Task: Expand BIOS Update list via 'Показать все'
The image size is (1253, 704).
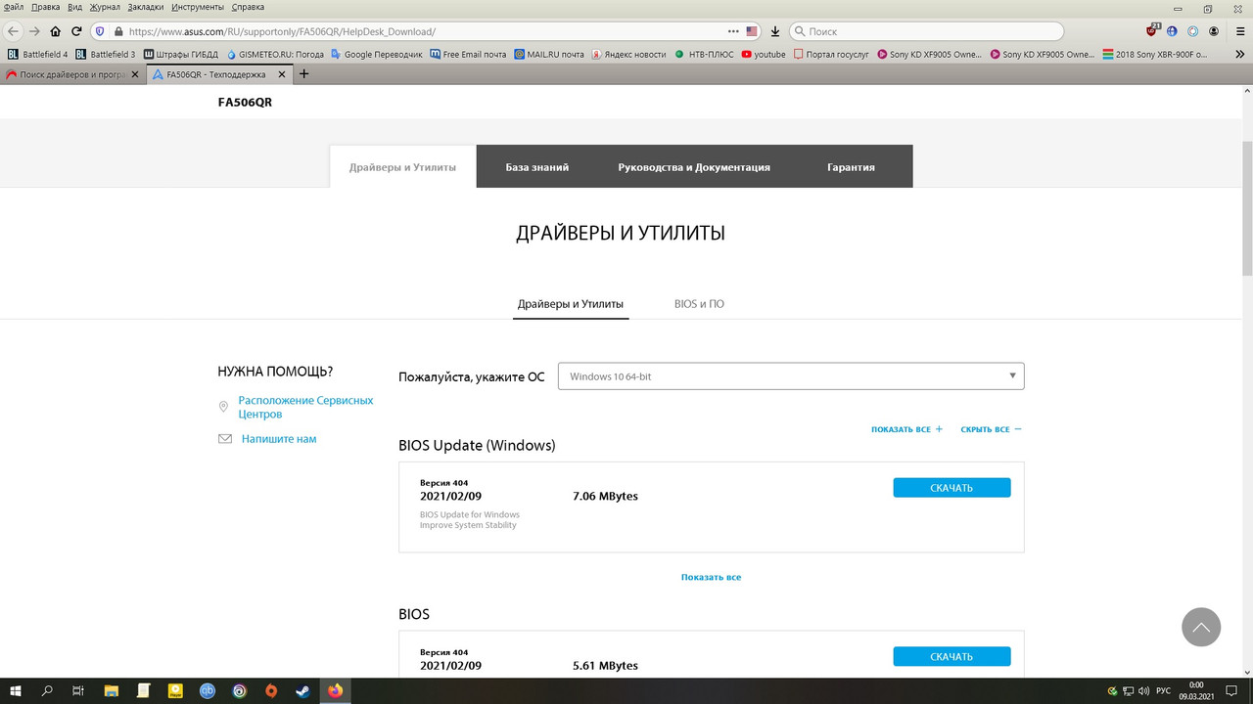Action: [711, 577]
